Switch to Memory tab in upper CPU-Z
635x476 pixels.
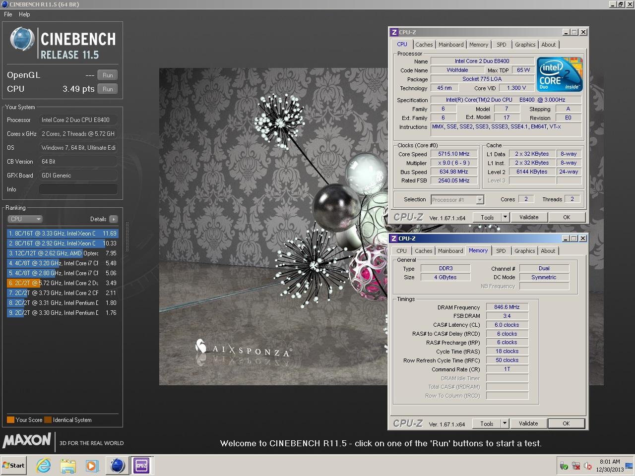(479, 45)
